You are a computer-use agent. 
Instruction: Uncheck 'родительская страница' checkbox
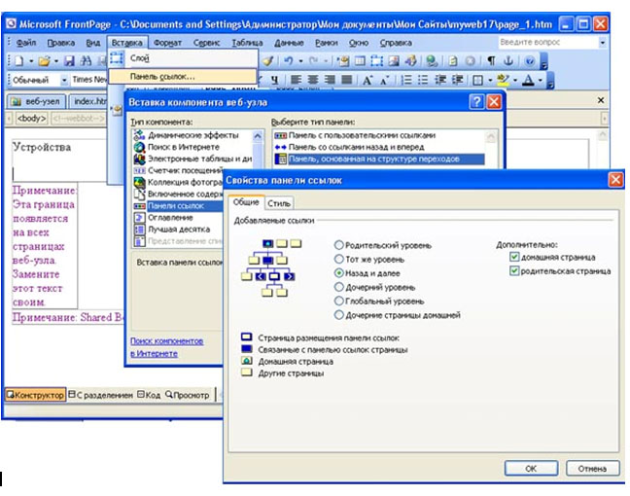coord(514,271)
